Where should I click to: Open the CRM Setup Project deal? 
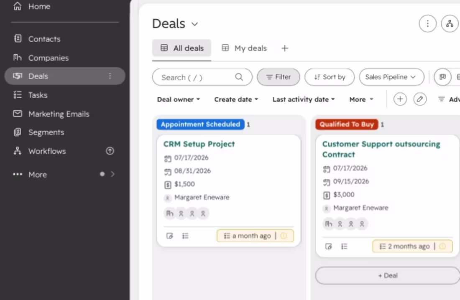coord(199,144)
